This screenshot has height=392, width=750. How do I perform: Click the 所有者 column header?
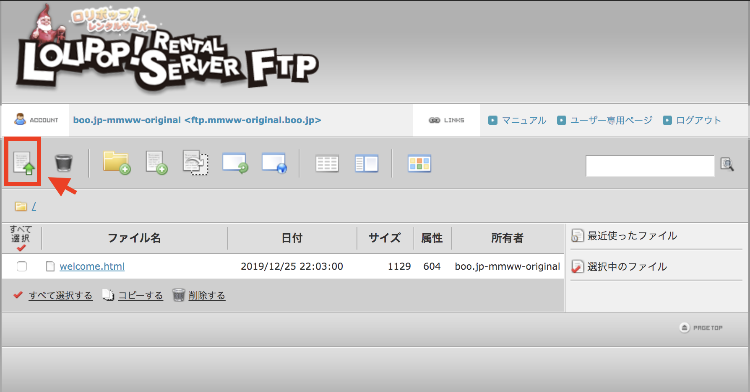(x=508, y=238)
